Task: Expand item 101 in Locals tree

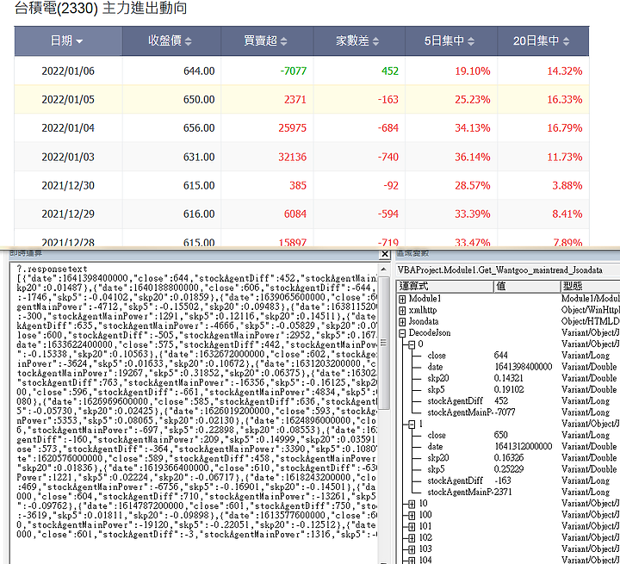Action: 412,527
